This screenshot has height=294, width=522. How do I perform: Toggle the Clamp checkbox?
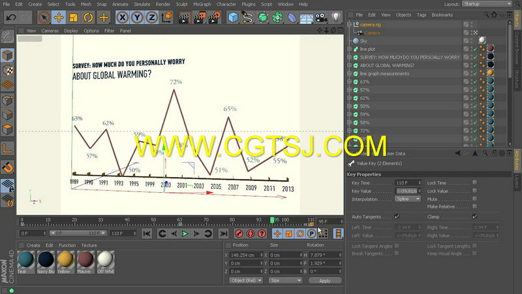tap(475, 216)
